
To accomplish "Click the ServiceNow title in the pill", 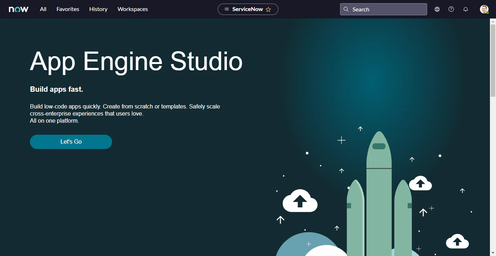I will tap(248, 9).
